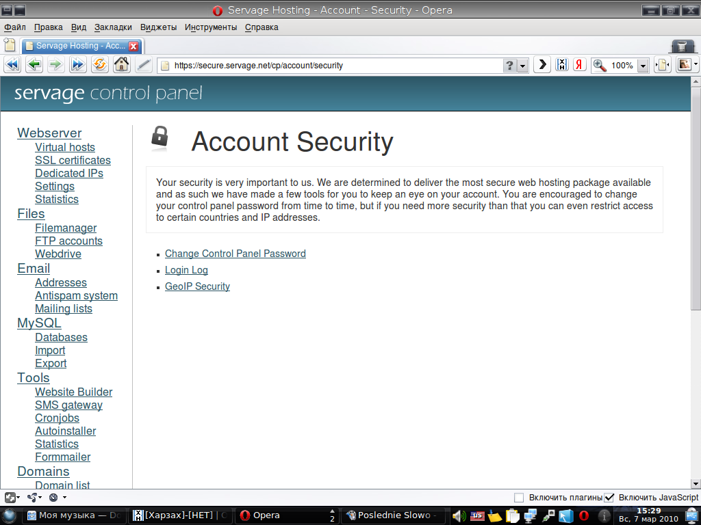Viewport: 701px width, 525px height.
Task: Open the Virtual hosts link
Action: pyautogui.click(x=65, y=148)
